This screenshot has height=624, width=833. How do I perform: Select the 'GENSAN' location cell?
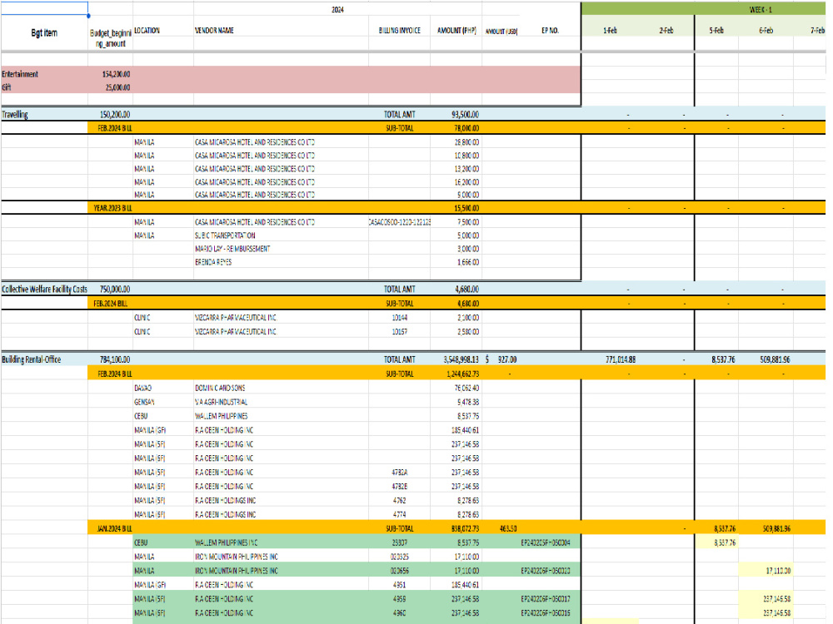click(144, 402)
